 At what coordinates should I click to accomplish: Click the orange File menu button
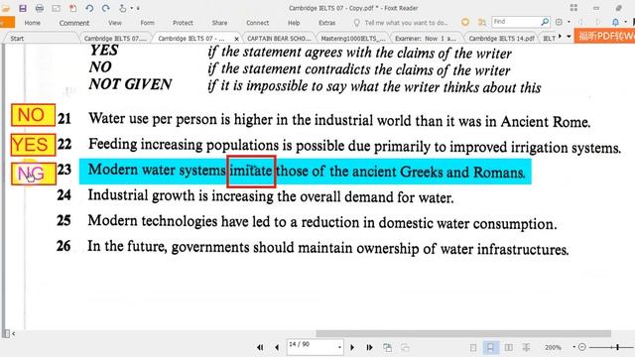[7, 23]
